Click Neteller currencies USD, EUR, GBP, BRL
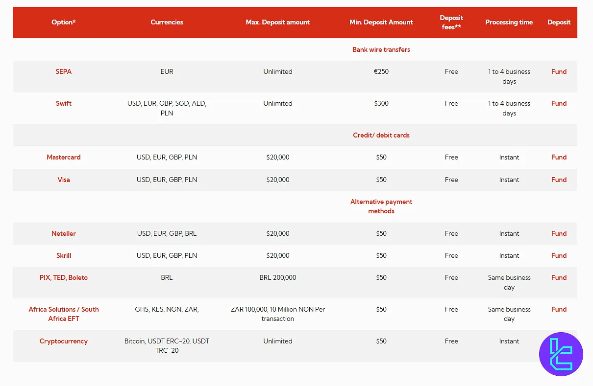The width and height of the screenshot is (593, 386). (167, 233)
